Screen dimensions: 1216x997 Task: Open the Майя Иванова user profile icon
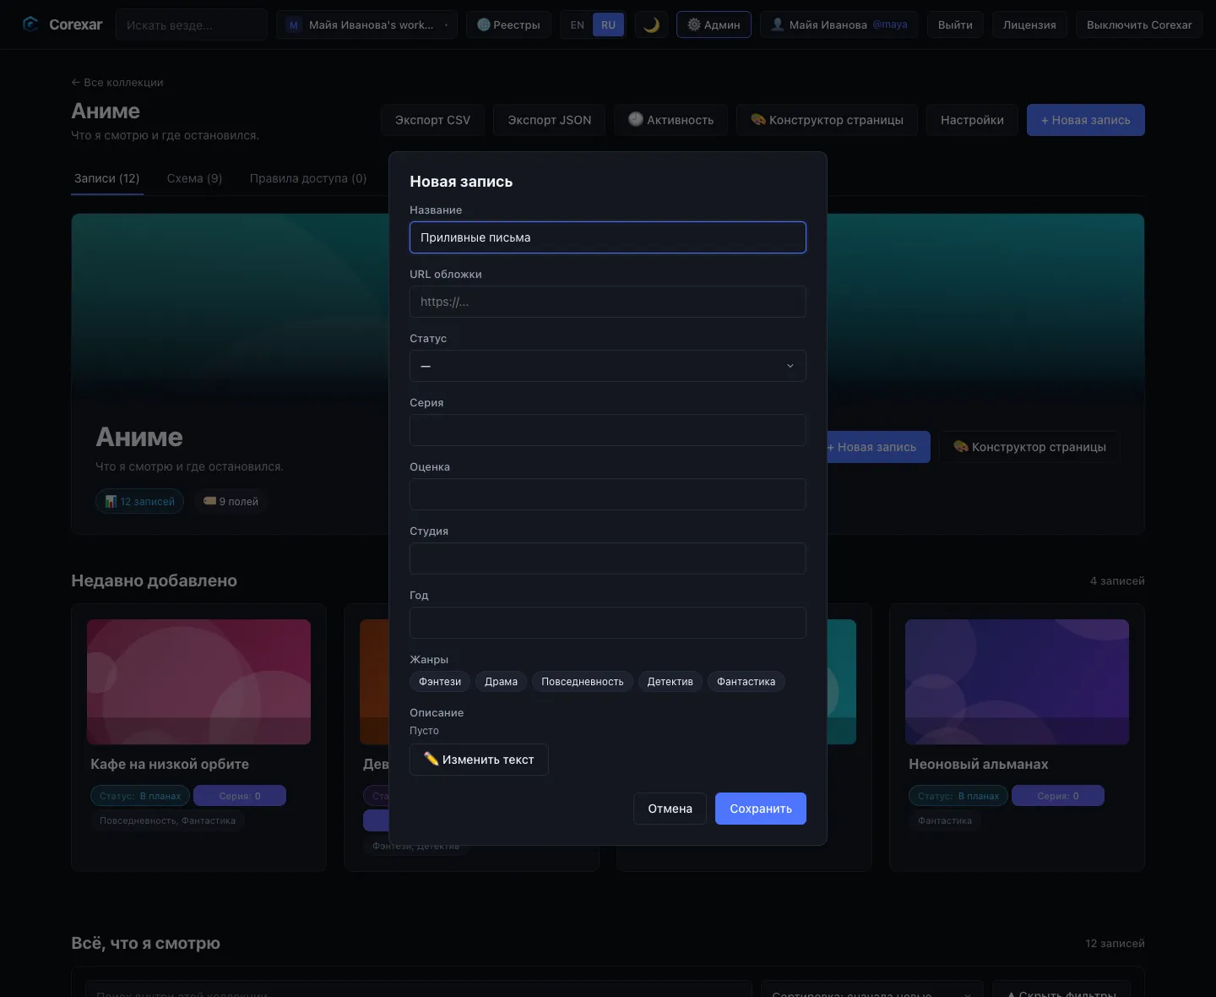(778, 25)
